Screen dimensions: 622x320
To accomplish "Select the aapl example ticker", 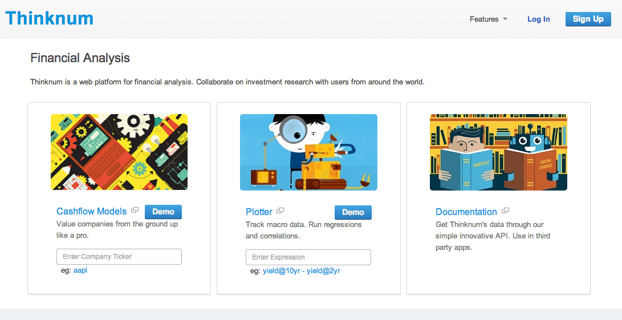I will (x=80, y=270).
